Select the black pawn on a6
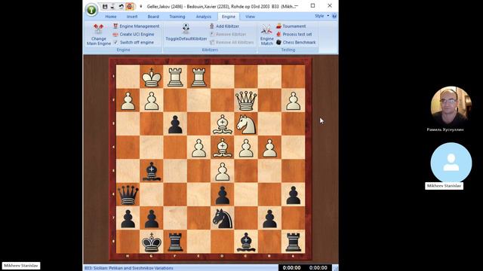This screenshot has width=483, height=271. (x=294, y=195)
